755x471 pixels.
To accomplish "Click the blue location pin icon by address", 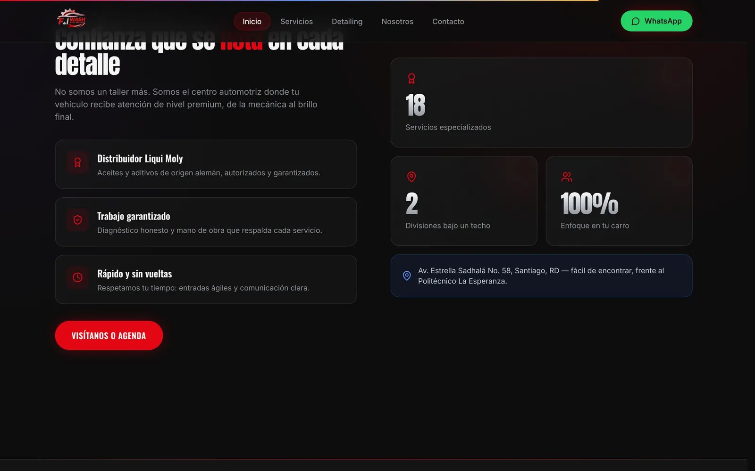I will [407, 276].
